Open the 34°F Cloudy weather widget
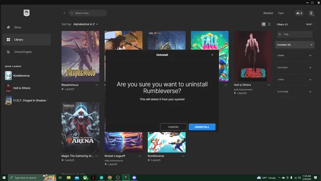321x181 pixels. coord(266,178)
